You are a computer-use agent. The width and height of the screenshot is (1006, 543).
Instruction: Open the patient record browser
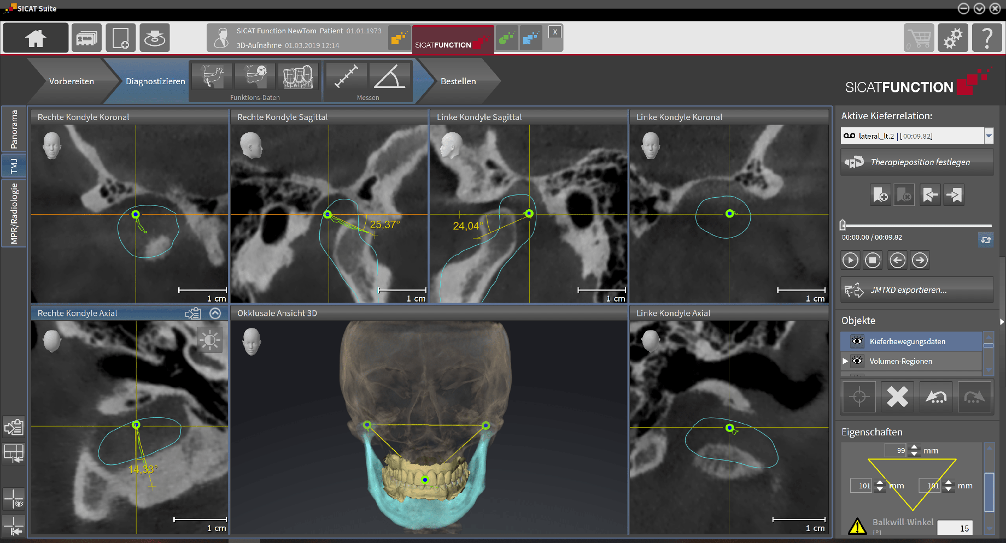pos(86,38)
